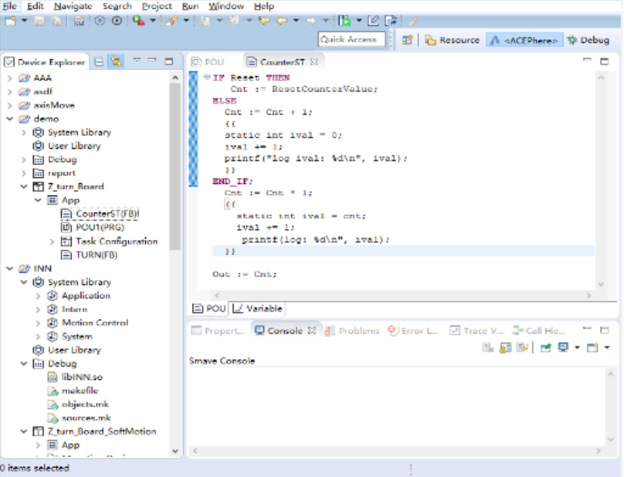Click the Quick Access search field
The image size is (624, 477).
352,40
